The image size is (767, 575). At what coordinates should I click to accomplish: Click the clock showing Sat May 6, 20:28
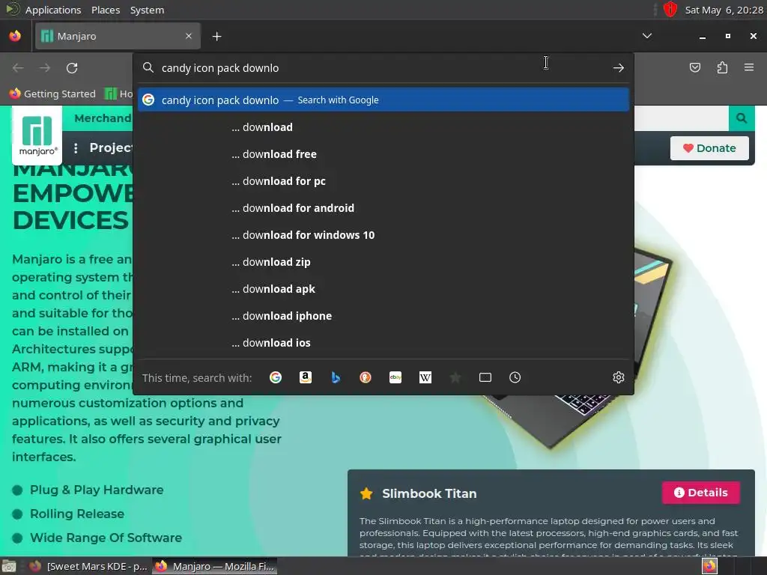pos(724,10)
